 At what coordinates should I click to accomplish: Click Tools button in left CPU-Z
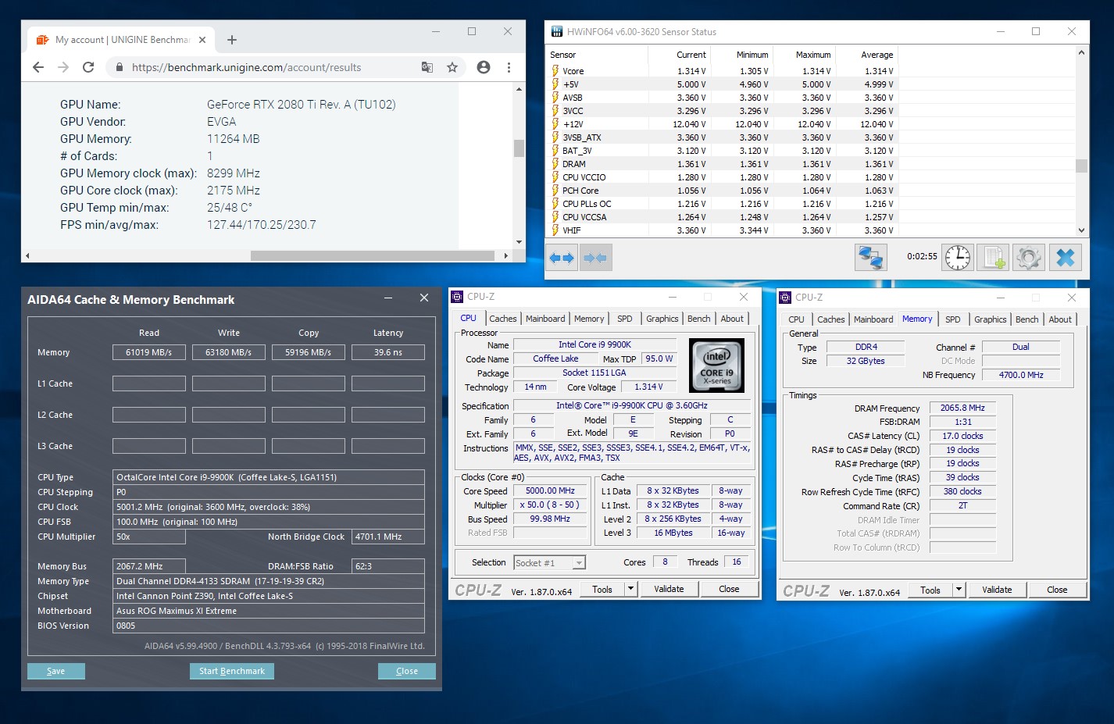point(602,590)
